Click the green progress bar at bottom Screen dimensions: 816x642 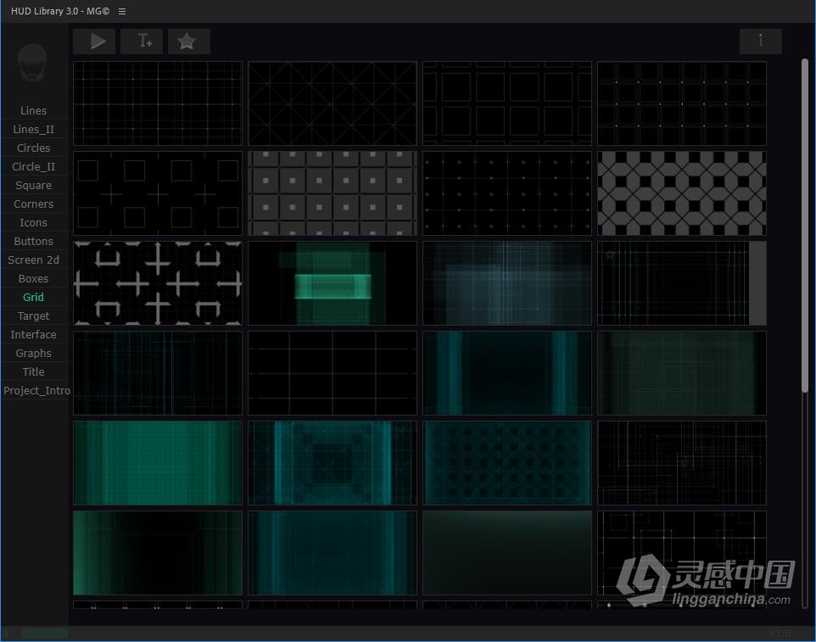coord(45,634)
